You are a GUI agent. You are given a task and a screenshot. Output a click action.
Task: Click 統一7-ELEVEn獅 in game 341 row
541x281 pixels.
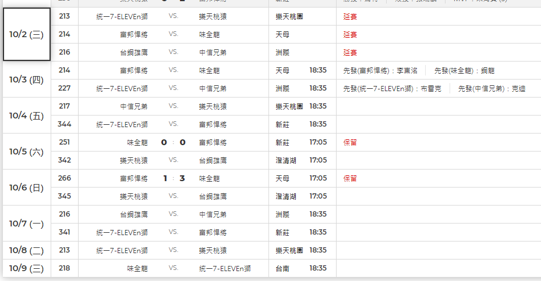click(x=122, y=232)
